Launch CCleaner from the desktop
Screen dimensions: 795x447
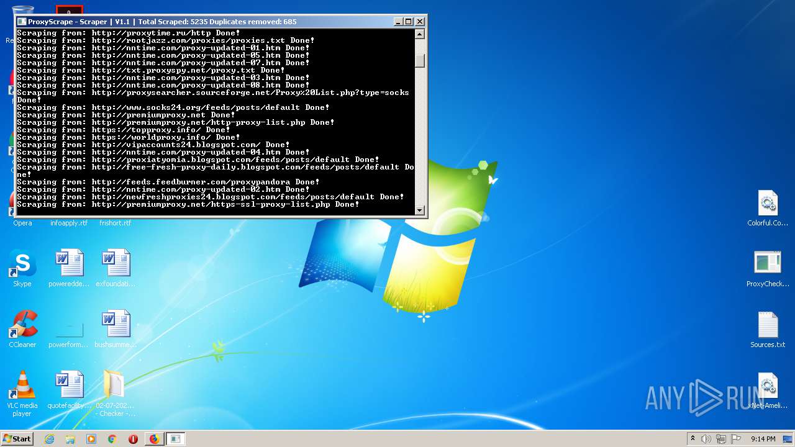point(22,329)
